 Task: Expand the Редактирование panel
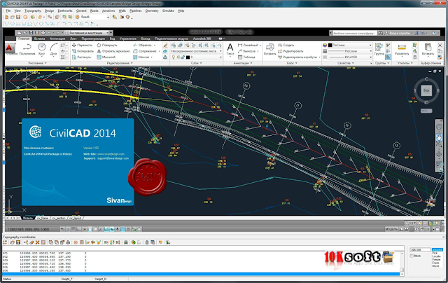pos(120,63)
